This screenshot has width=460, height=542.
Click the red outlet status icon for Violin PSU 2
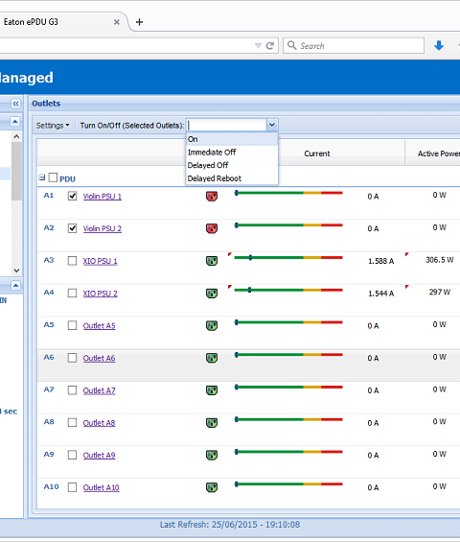[x=212, y=228]
